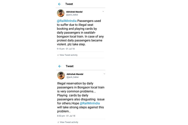Click activity bar-chart icon under 8:53 pm tweet
Viewport: 188px width, 125px height.
coord(58,122)
